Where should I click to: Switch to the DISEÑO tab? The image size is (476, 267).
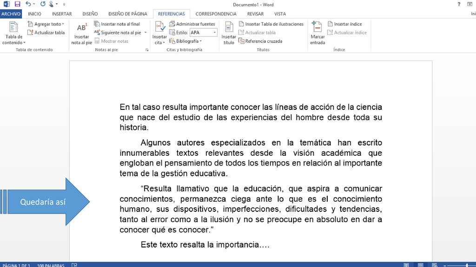click(x=90, y=14)
